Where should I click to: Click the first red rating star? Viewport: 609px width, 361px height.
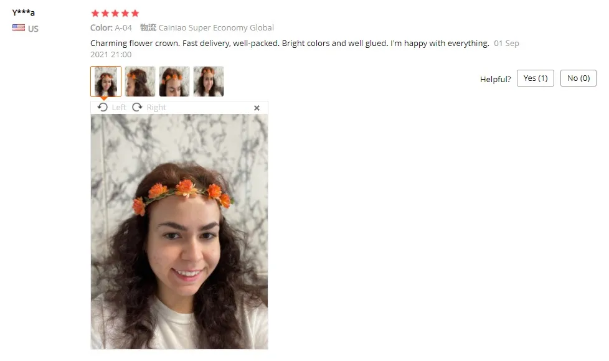(95, 14)
